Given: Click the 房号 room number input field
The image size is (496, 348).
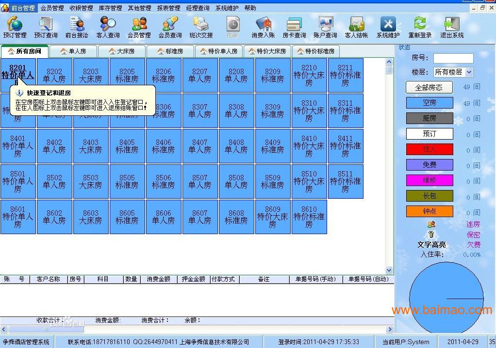Looking at the screenshot, I should pos(453,58).
